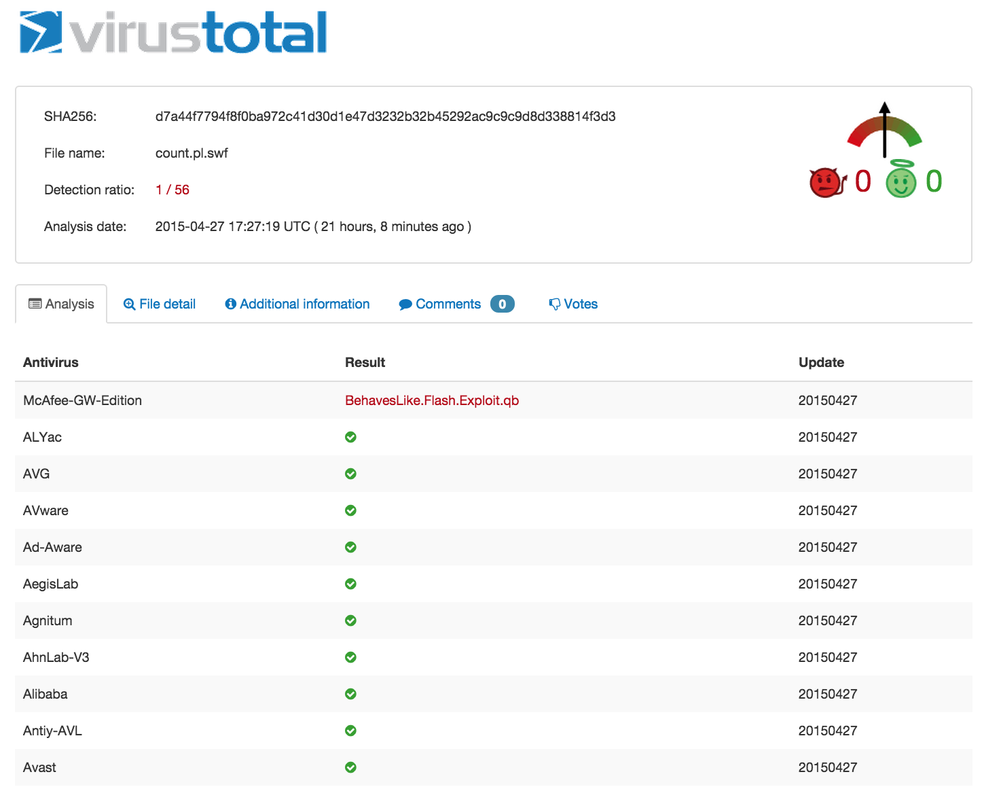Click the analysis date value
This screenshot has width=1001, height=787.
313,226
